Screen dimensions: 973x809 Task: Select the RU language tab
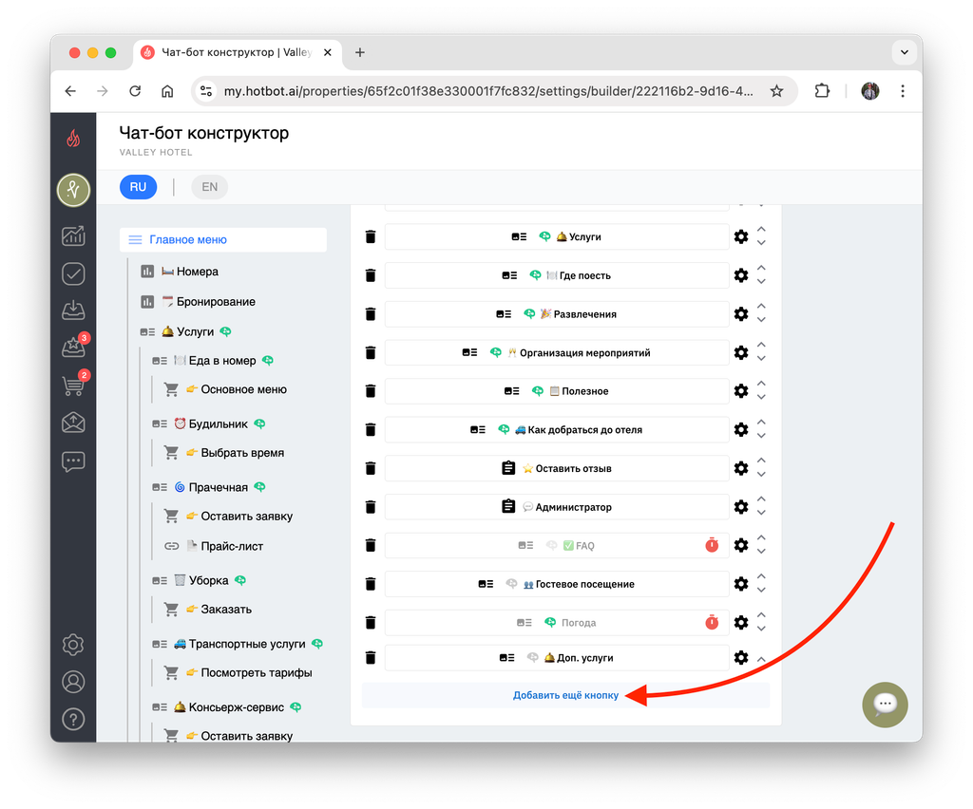(x=138, y=187)
